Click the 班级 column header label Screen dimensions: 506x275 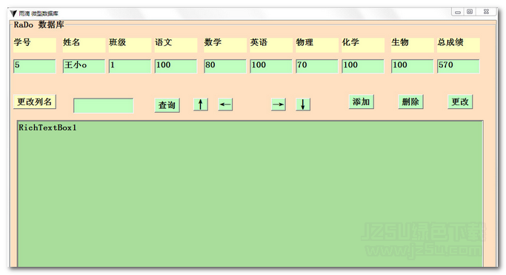(130, 45)
